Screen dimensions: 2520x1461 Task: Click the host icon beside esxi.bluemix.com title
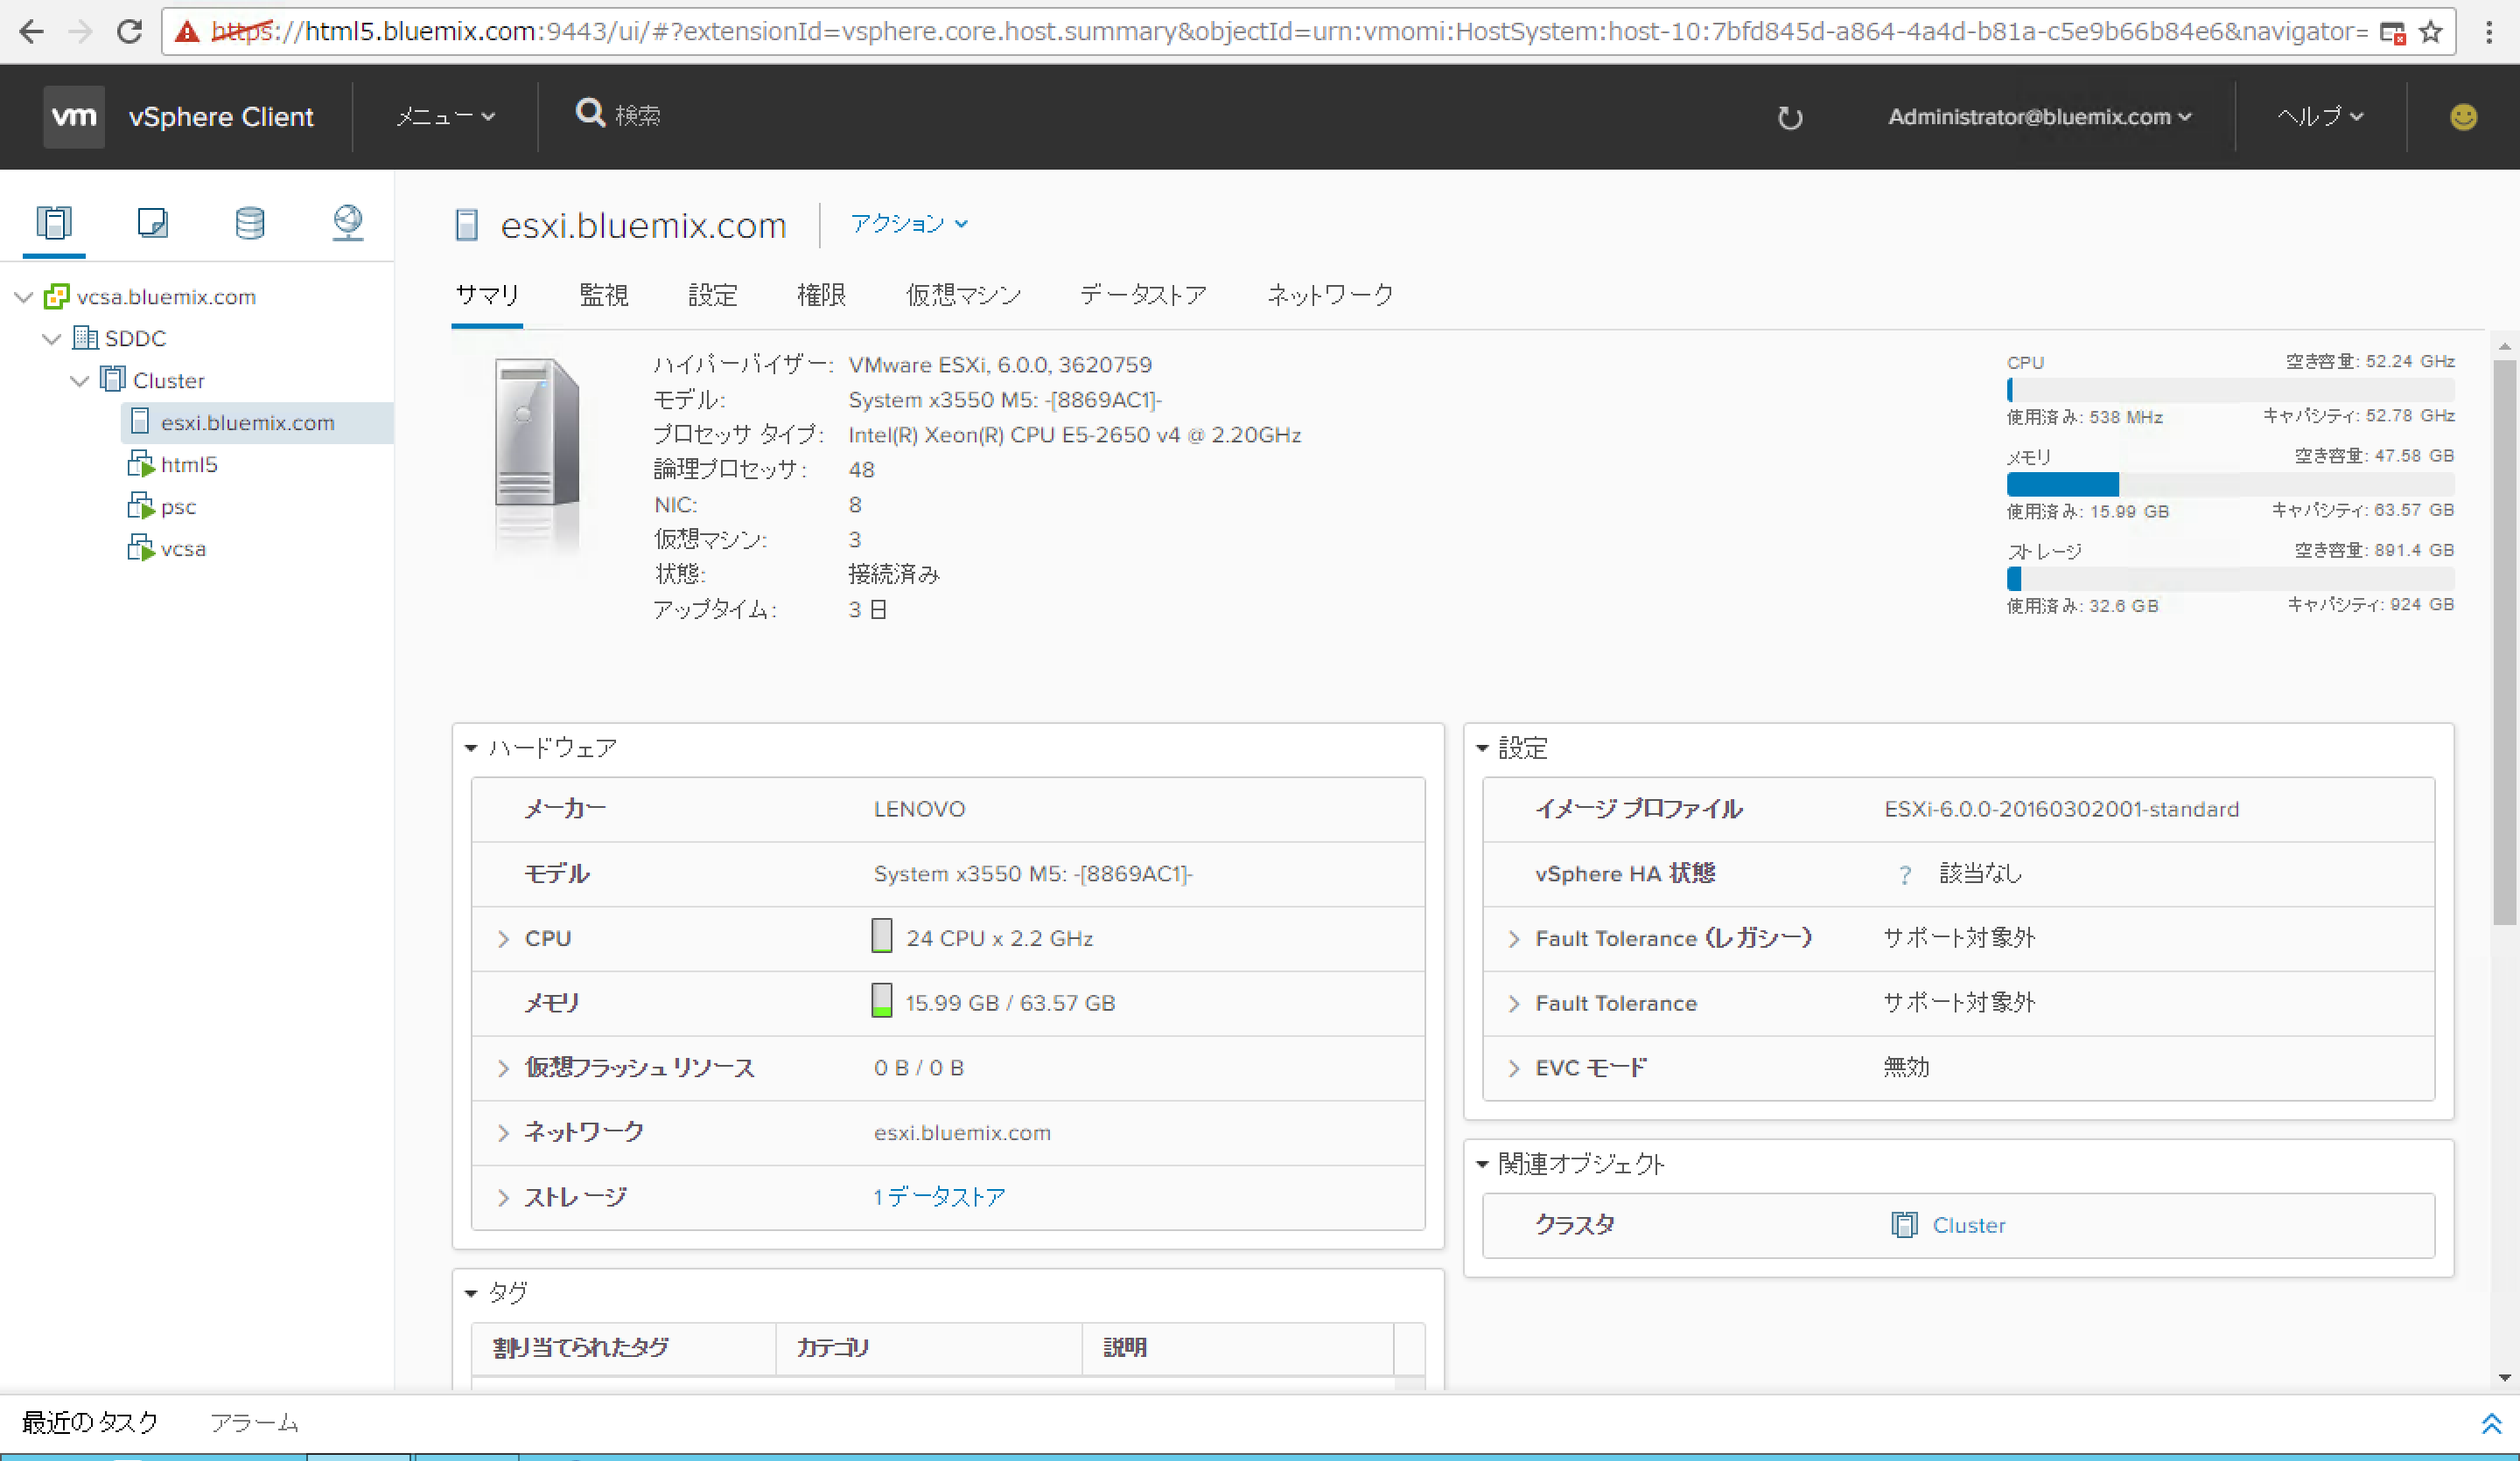coord(466,225)
